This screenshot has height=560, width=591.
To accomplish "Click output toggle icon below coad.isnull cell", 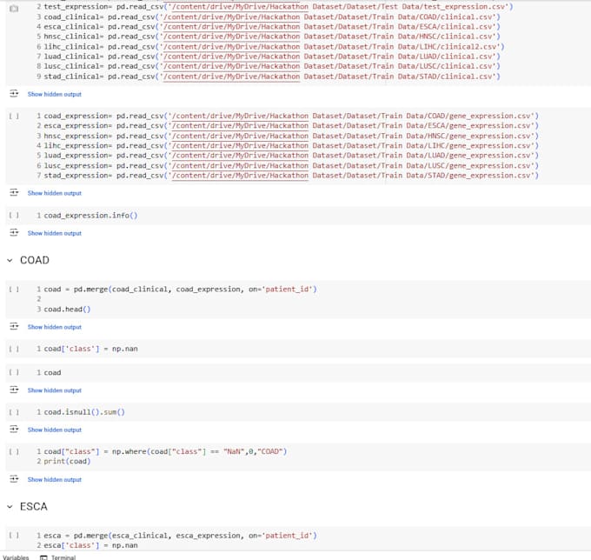I will [14, 430].
